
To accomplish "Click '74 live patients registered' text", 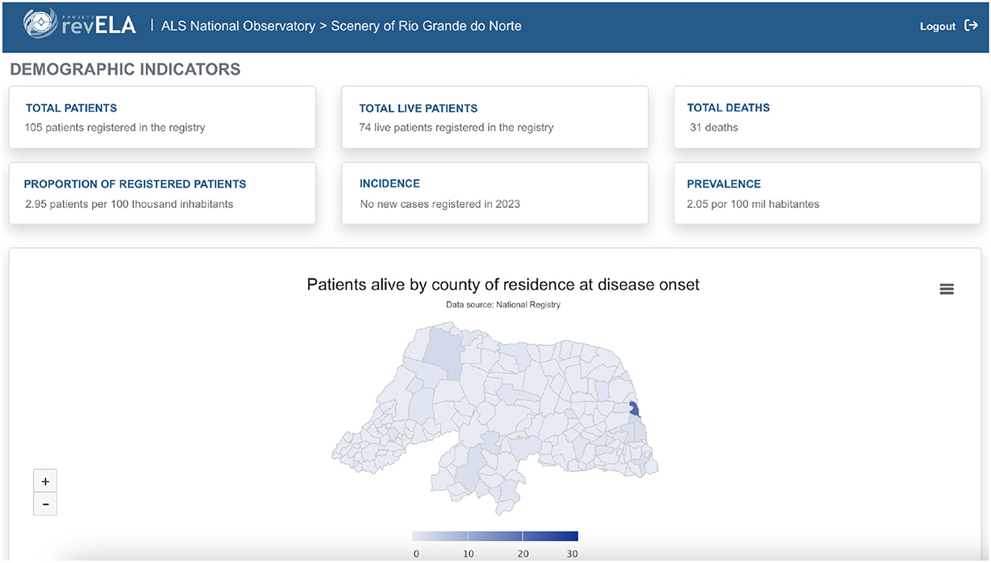I will (456, 127).
